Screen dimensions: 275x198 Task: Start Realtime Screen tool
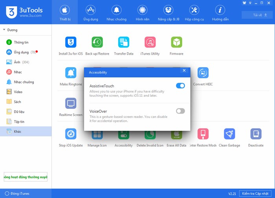coord(71,103)
